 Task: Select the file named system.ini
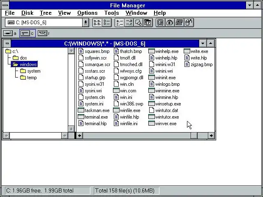94,104
